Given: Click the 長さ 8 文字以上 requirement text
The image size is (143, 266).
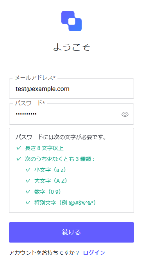Looking at the screenshot, I should (44, 148).
